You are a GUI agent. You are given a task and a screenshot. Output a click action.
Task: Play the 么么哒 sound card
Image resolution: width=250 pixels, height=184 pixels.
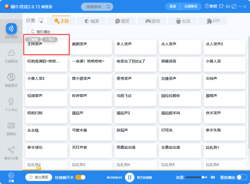(x=46, y=133)
